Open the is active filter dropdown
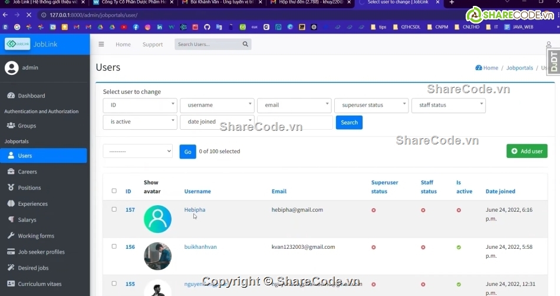Viewport: 560px width, 296px height. coord(140,121)
